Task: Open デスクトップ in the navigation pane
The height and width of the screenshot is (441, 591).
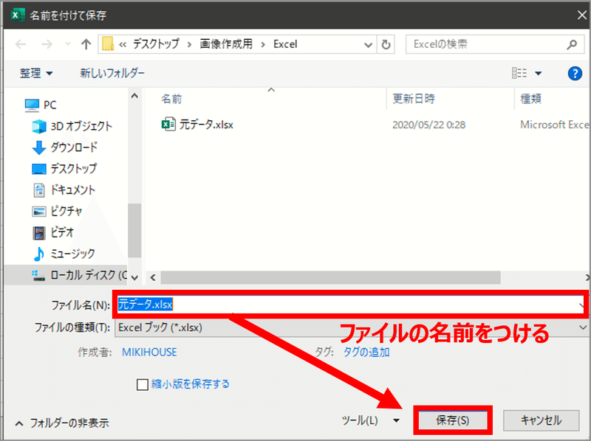Action: pos(64,169)
